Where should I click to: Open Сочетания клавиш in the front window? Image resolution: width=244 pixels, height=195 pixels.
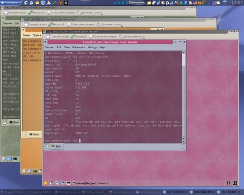pyautogui.click(x=103, y=37)
